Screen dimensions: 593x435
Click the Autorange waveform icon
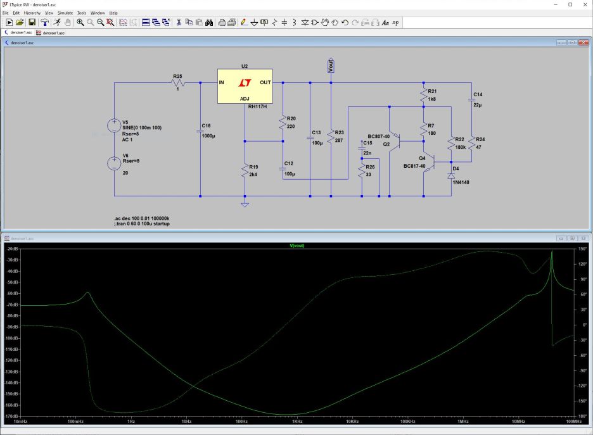pyautogui.click(x=123, y=23)
